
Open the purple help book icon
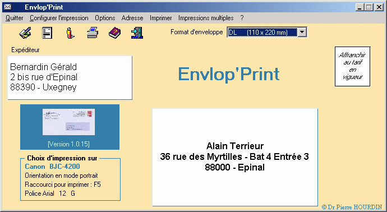tap(115, 33)
